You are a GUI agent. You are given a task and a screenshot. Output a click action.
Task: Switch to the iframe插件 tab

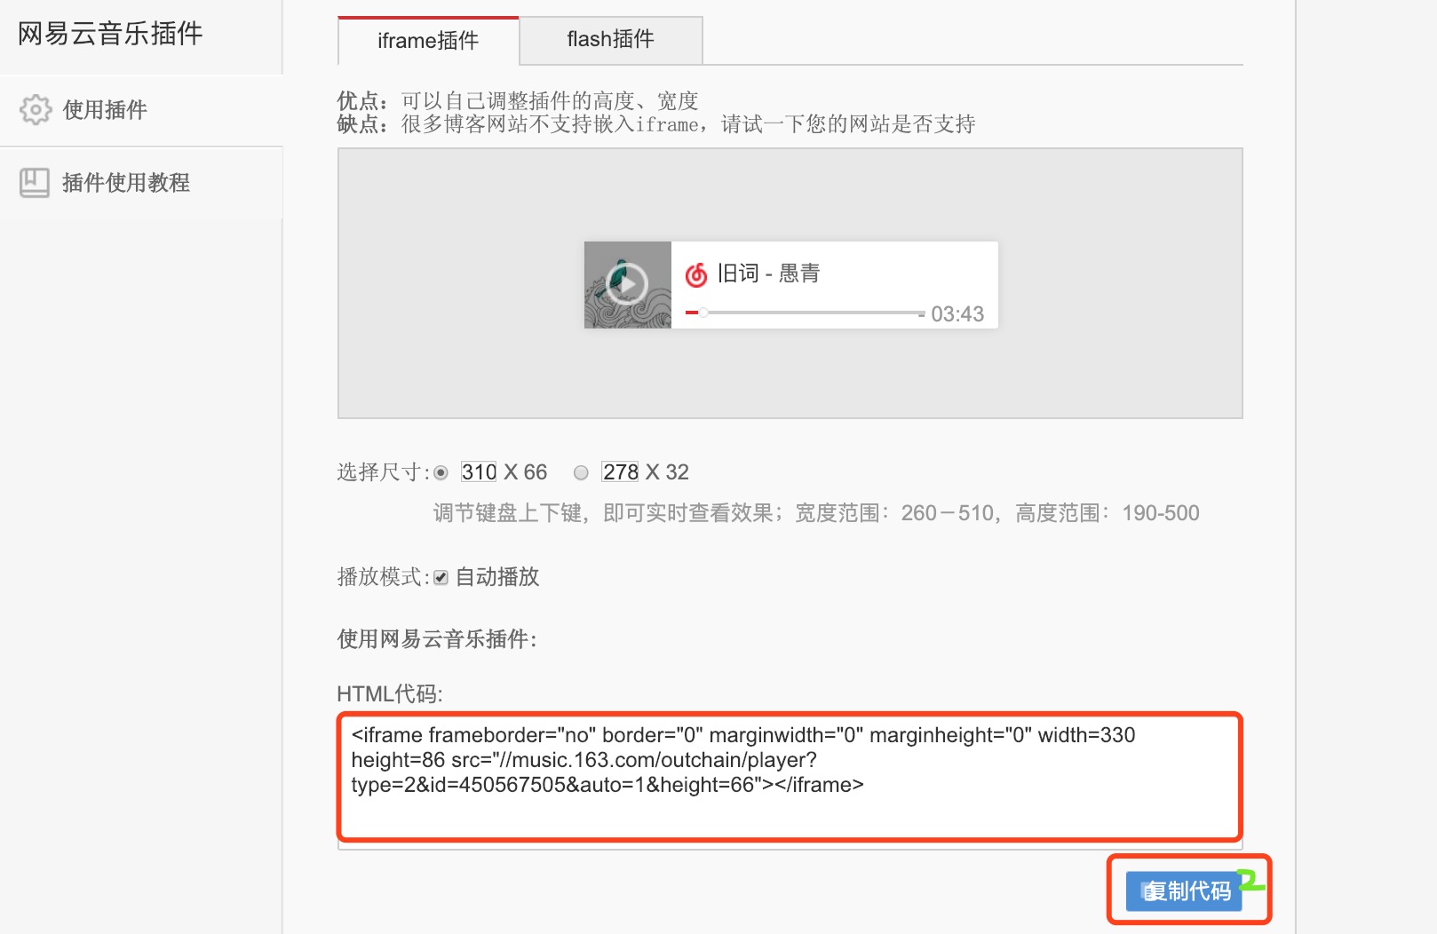(x=428, y=41)
